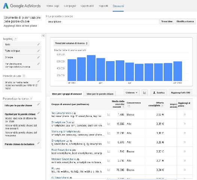This screenshot has width=197, height=180.
Task: Click Nascondi le parole chiave del mio piano
Action: tap(21, 134)
